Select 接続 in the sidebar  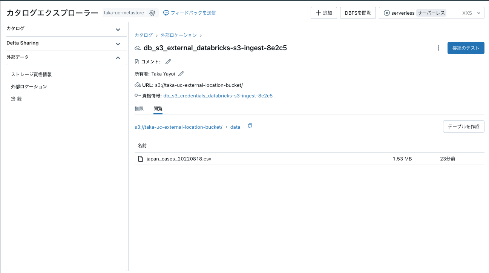pos(16,99)
